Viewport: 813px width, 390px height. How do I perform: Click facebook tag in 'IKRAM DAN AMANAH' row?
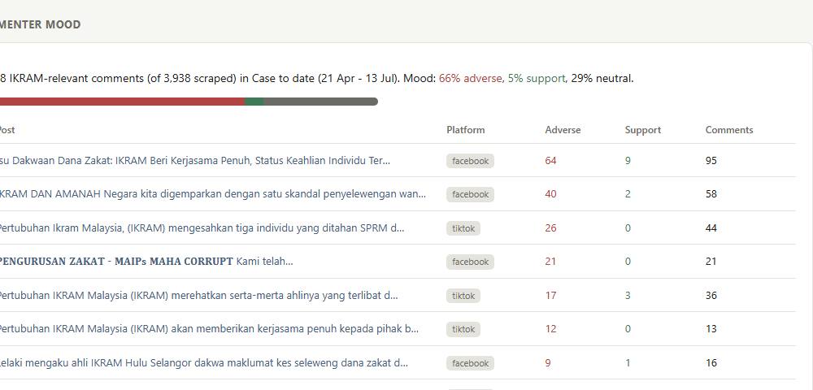pyautogui.click(x=470, y=194)
